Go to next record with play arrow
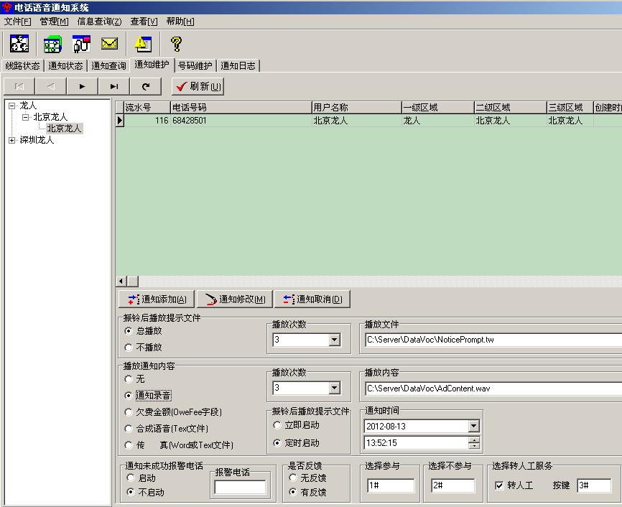 pos(83,86)
